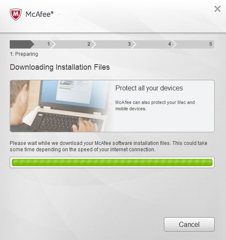Screen dimensions: 226x240
Task: Click the registered trademark symbol beside McAfee
Action: click(52, 13)
